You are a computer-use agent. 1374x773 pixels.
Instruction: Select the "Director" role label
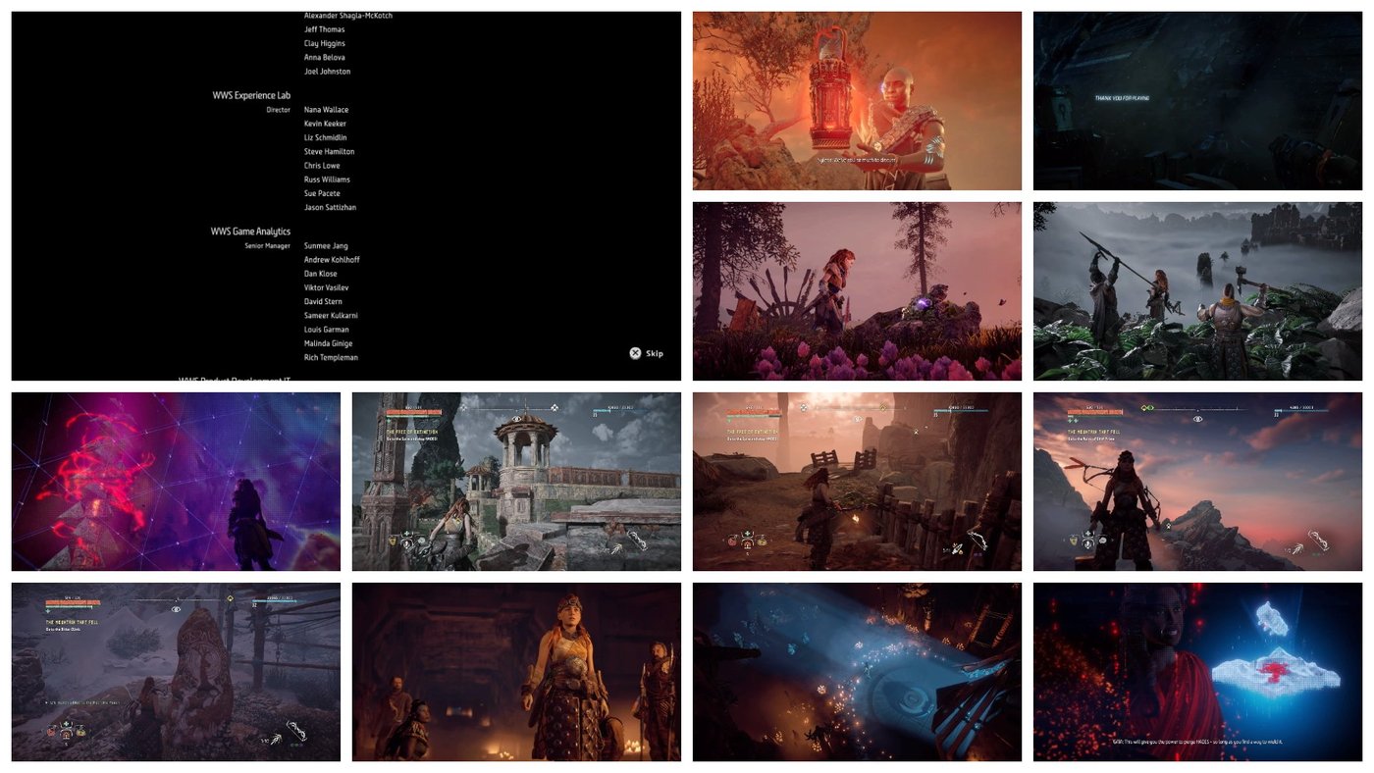click(279, 110)
